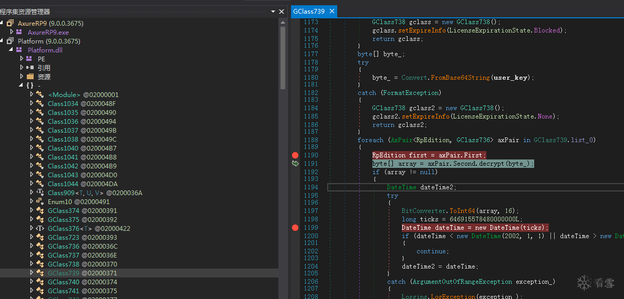Open the assembly explorer panel dropdown menu
This screenshot has height=299, width=624.
point(273,12)
